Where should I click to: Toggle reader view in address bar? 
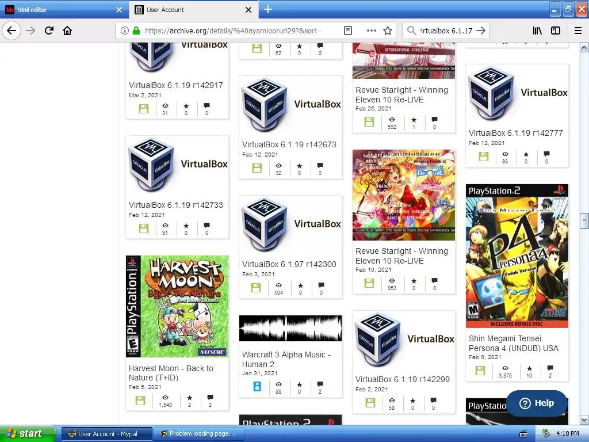(348, 31)
